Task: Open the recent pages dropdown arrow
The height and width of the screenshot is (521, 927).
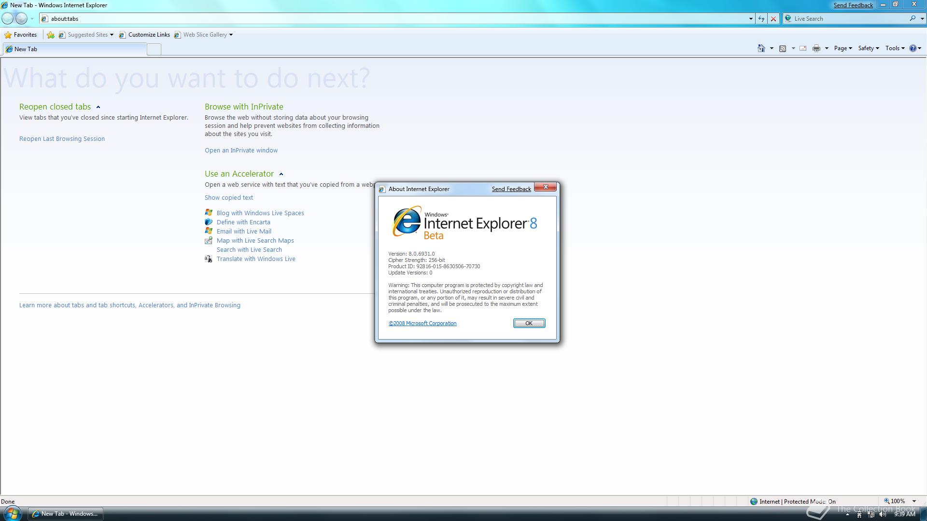Action: [x=32, y=19]
